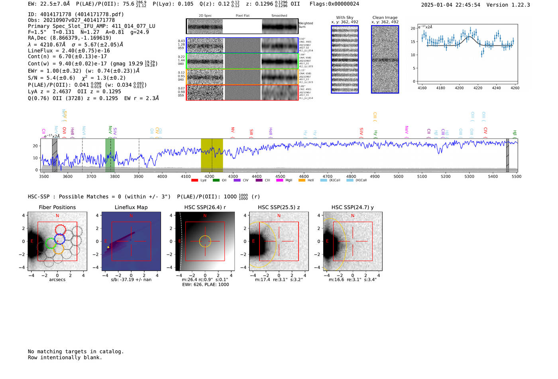This screenshot has height=379, width=558.
Task: Click the hatched gray band near 3550Å
Action: click(55, 155)
